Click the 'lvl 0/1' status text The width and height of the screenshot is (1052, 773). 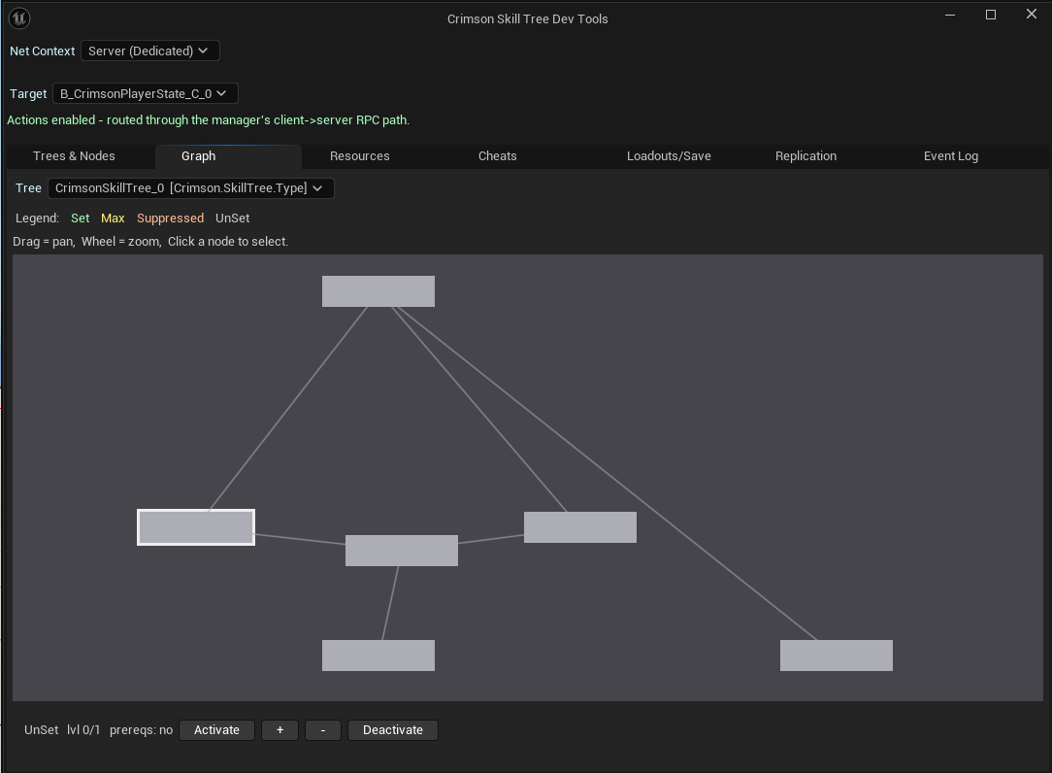83,730
